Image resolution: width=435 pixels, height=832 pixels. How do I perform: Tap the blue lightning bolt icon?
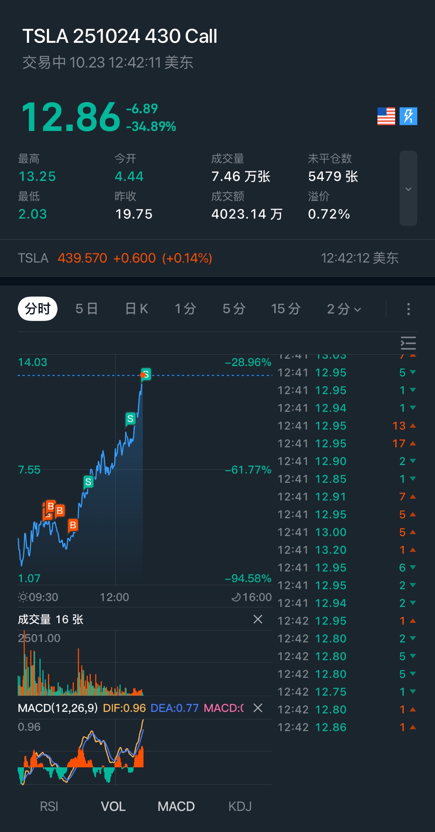pyautogui.click(x=408, y=116)
